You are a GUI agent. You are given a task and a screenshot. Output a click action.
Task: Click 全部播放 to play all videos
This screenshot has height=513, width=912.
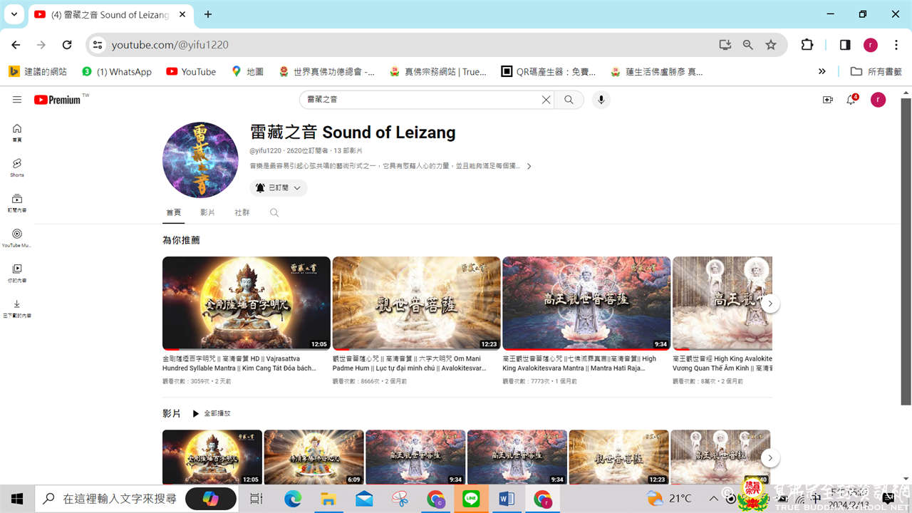pos(212,413)
